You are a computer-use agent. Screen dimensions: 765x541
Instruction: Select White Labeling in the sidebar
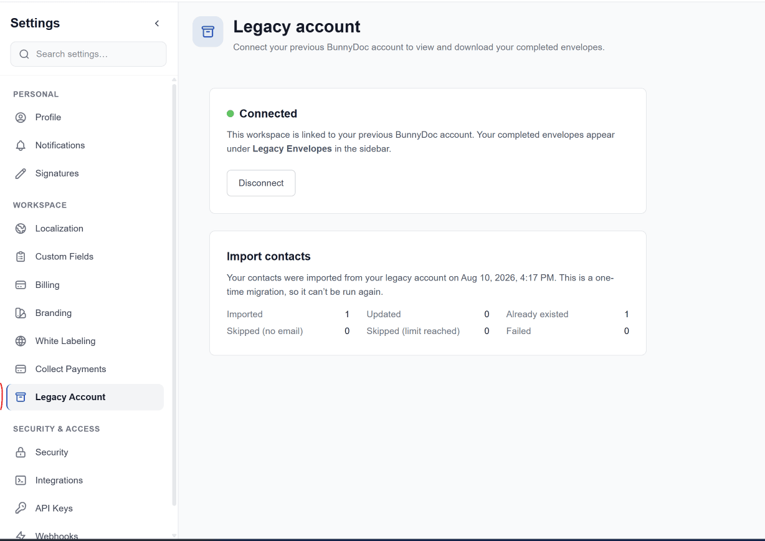coord(85,341)
